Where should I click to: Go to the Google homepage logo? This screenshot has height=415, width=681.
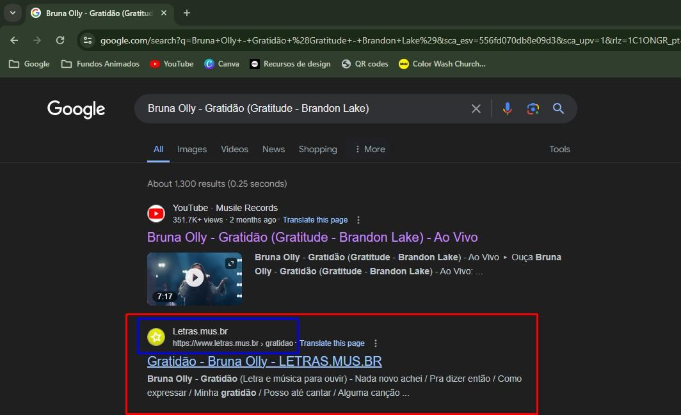[x=76, y=109]
